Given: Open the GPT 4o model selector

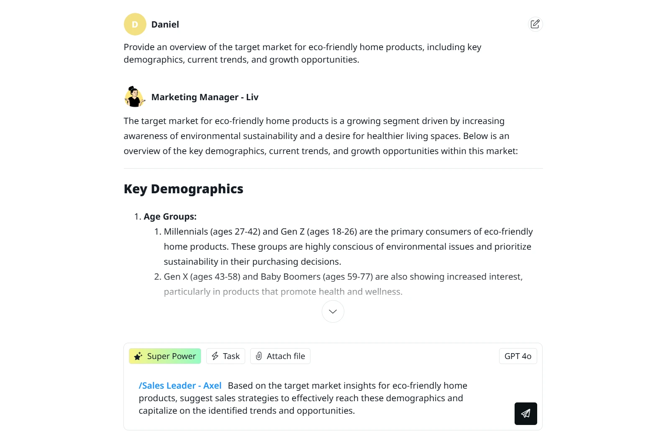Looking at the screenshot, I should pos(518,356).
